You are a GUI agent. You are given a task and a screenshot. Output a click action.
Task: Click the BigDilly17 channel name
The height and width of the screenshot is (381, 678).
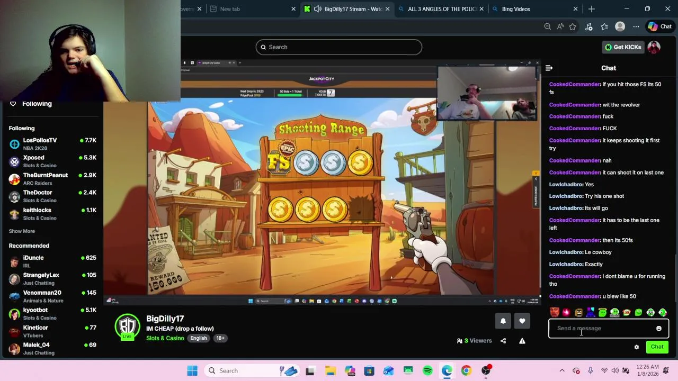(x=165, y=319)
